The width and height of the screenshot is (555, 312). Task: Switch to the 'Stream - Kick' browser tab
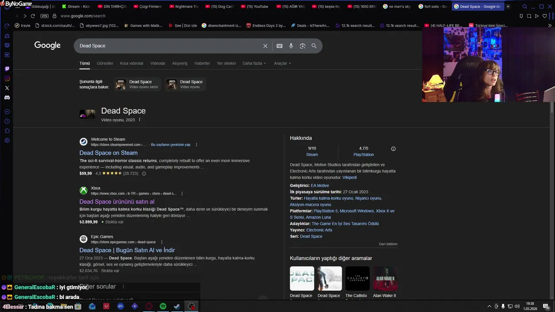point(76,6)
